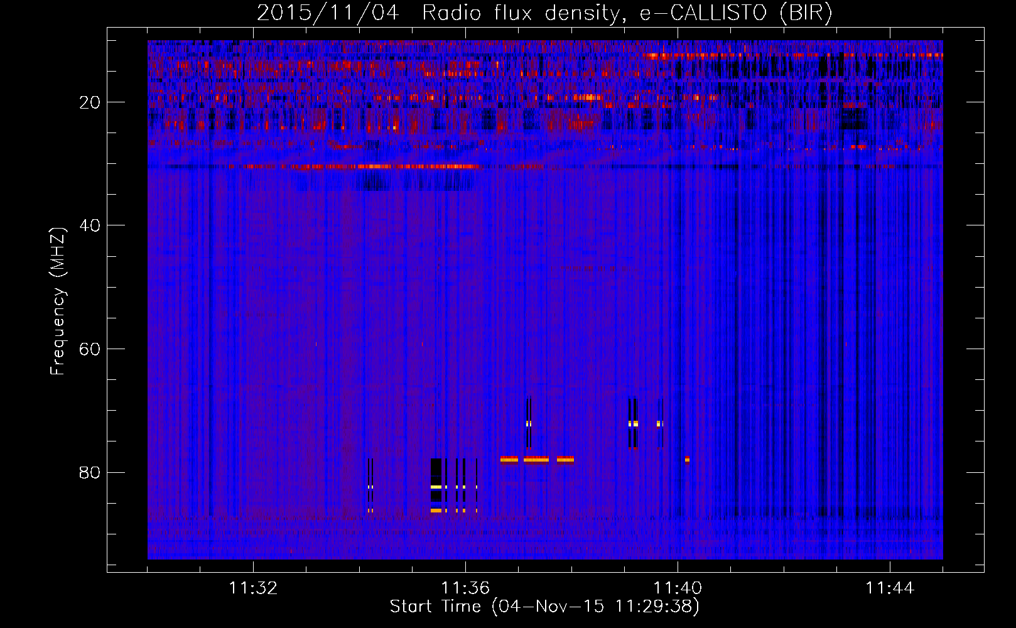Click the plot title 'Radio flux density, e-CALLISTO (BIR)'

tap(627, 13)
